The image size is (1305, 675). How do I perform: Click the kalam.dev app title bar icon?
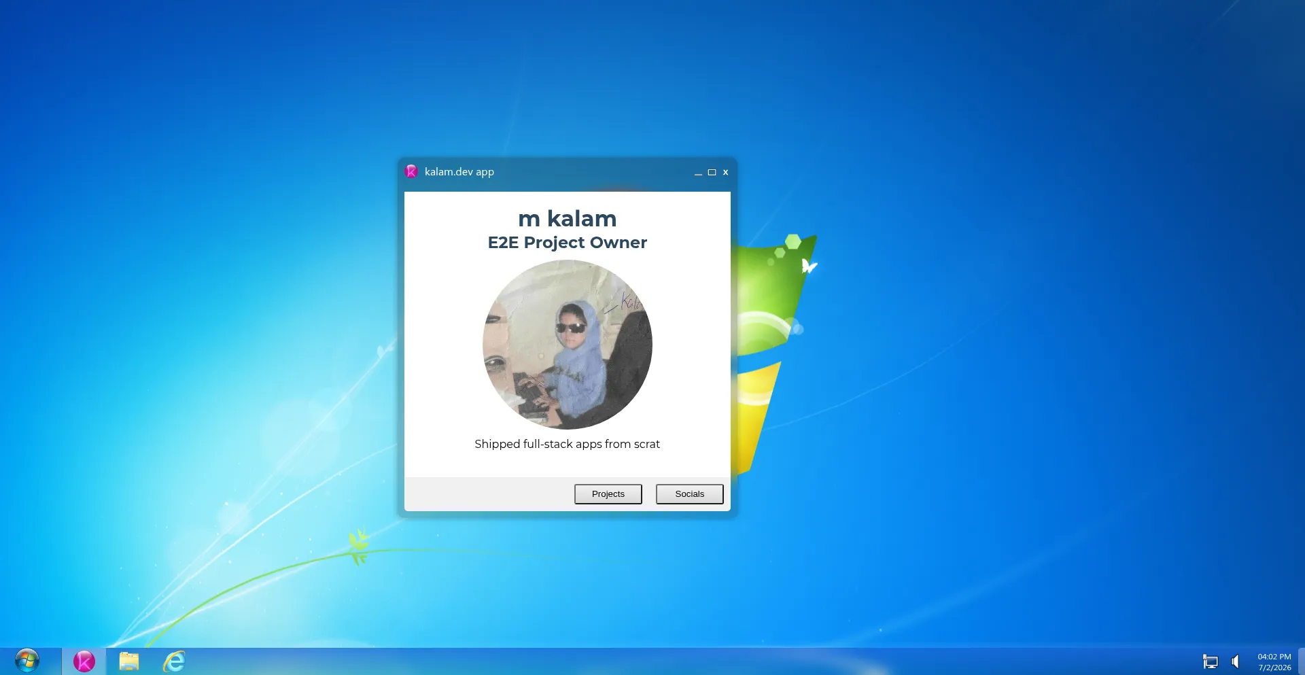411,171
